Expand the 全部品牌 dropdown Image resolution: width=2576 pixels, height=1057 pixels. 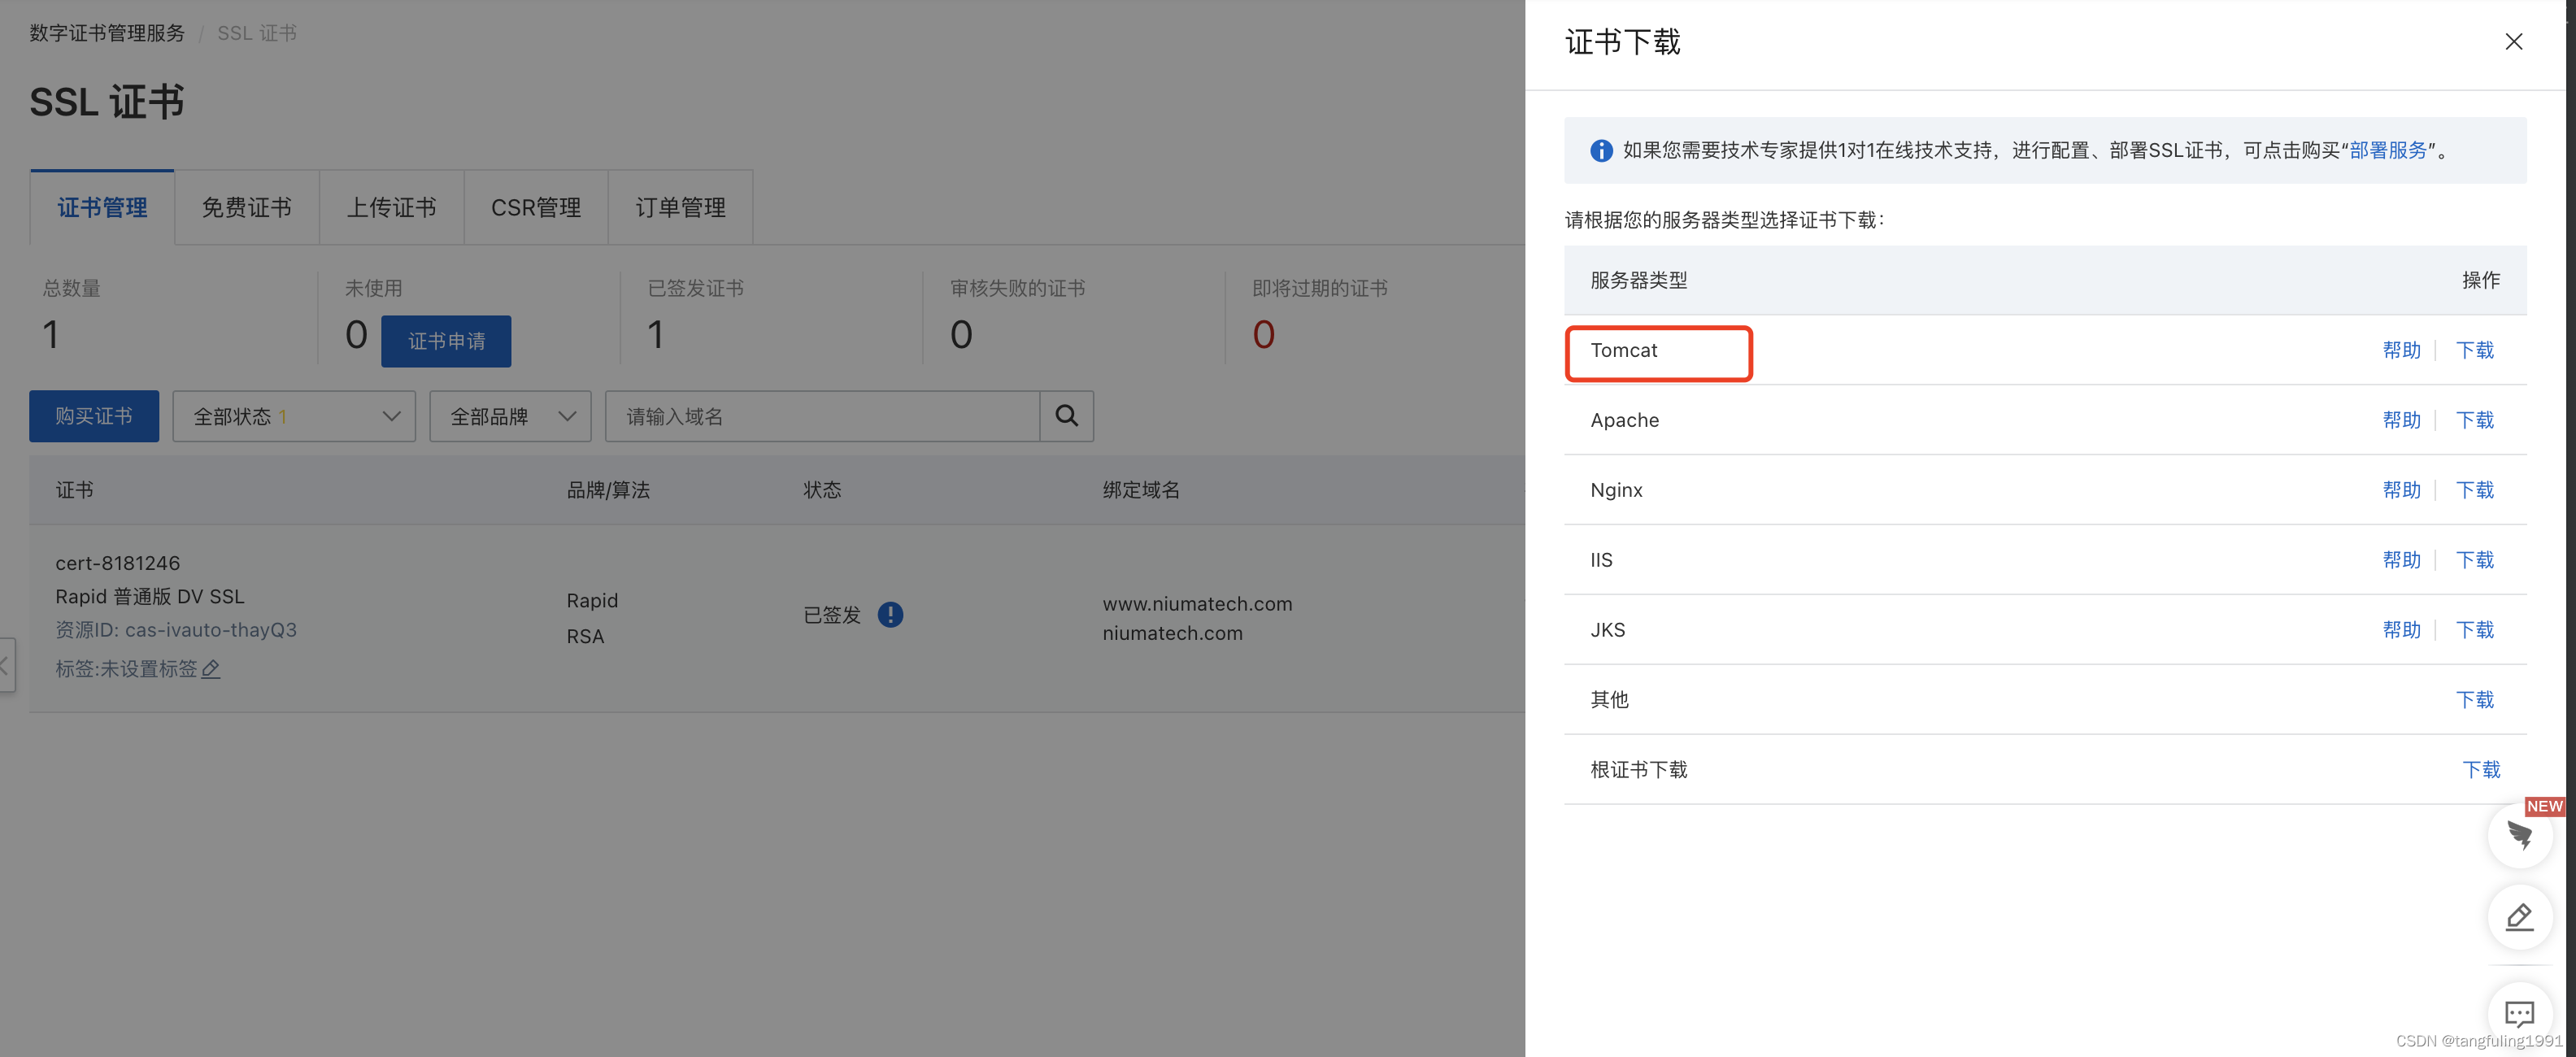click(x=510, y=416)
